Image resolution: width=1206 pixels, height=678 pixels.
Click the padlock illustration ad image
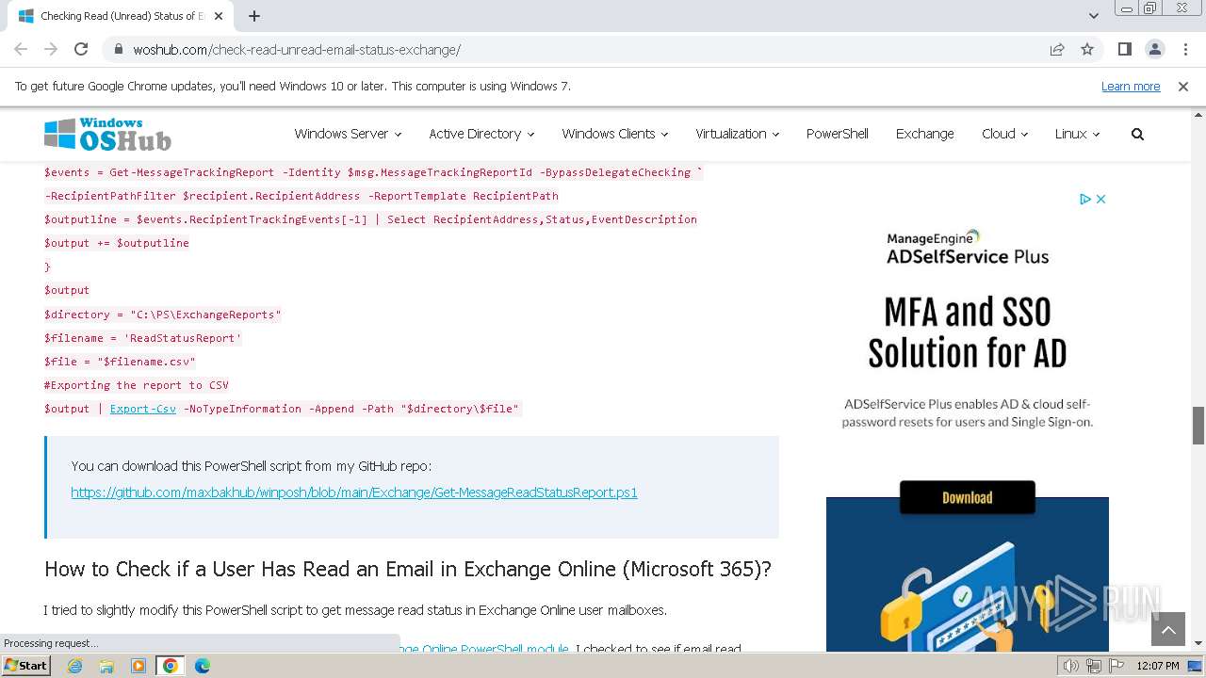968,574
